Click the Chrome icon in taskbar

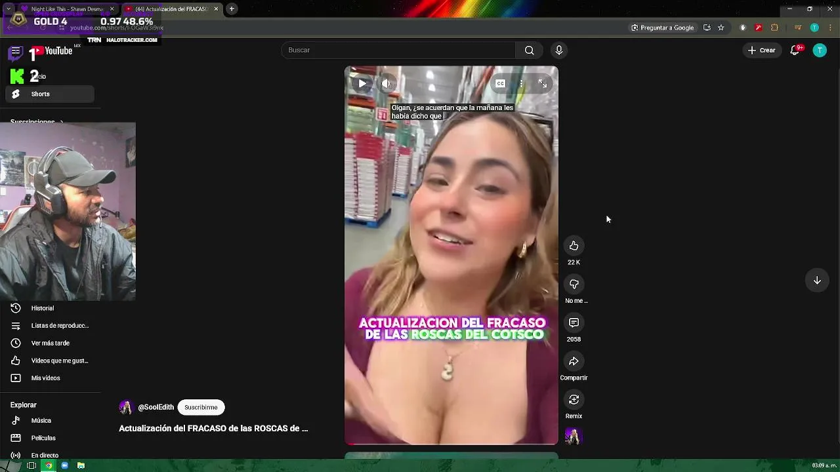pos(48,465)
